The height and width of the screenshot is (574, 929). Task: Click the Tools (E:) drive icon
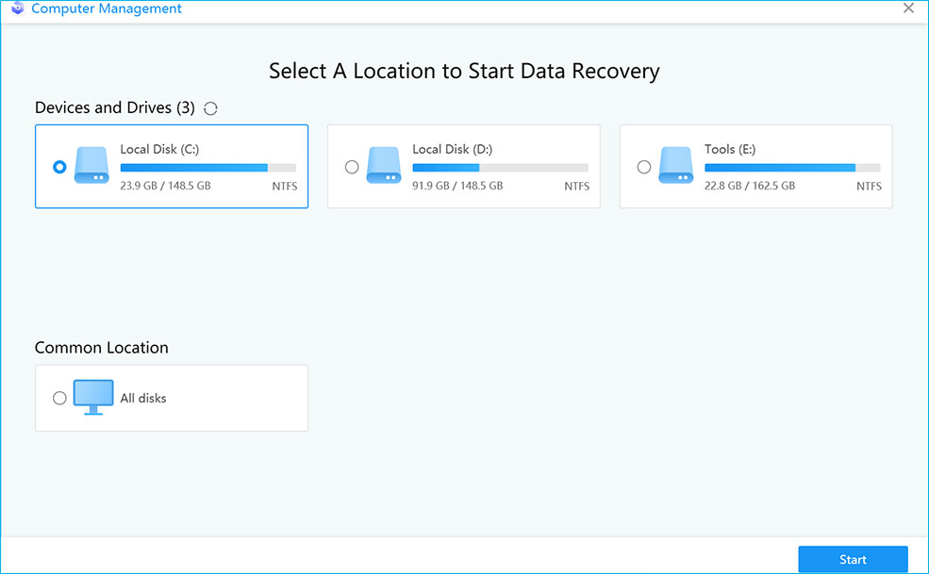pos(676,166)
